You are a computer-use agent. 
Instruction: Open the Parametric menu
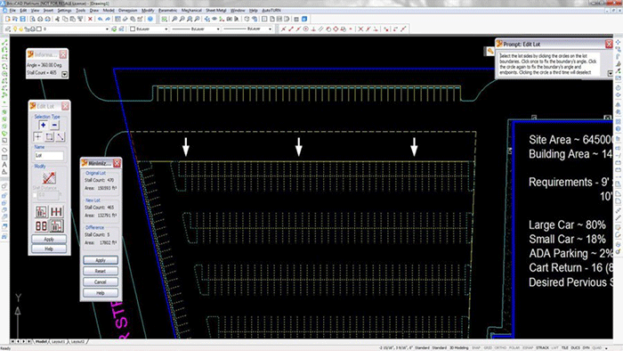click(167, 11)
